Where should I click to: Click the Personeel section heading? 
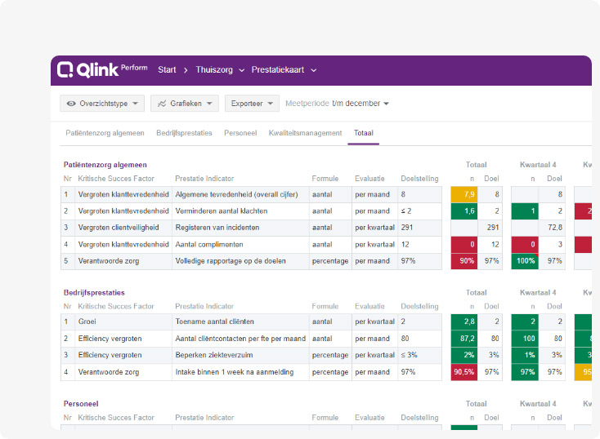[81, 404]
